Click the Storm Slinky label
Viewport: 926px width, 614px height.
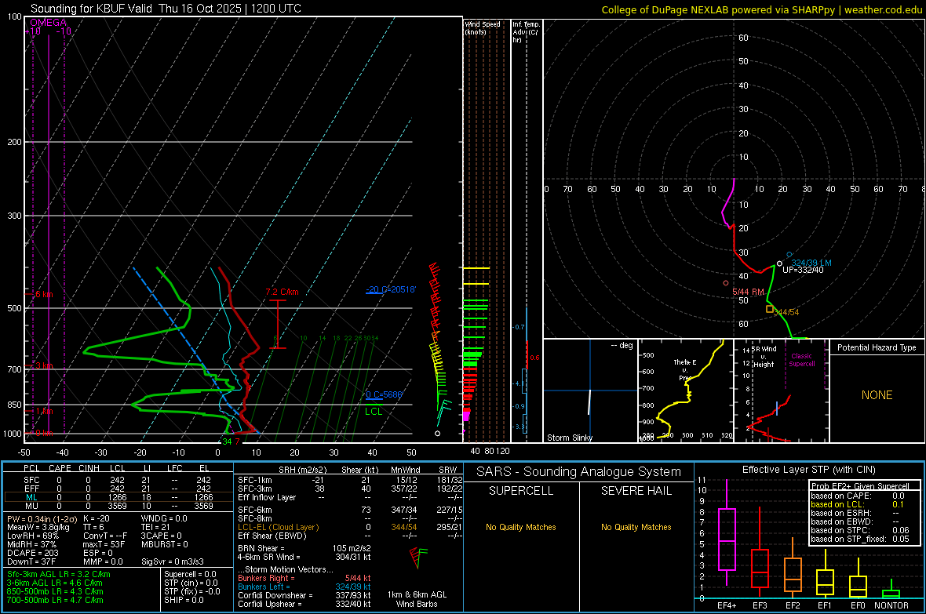569,438
